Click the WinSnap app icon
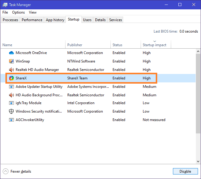Viewport: 201px width, 179px height. (x=11, y=61)
